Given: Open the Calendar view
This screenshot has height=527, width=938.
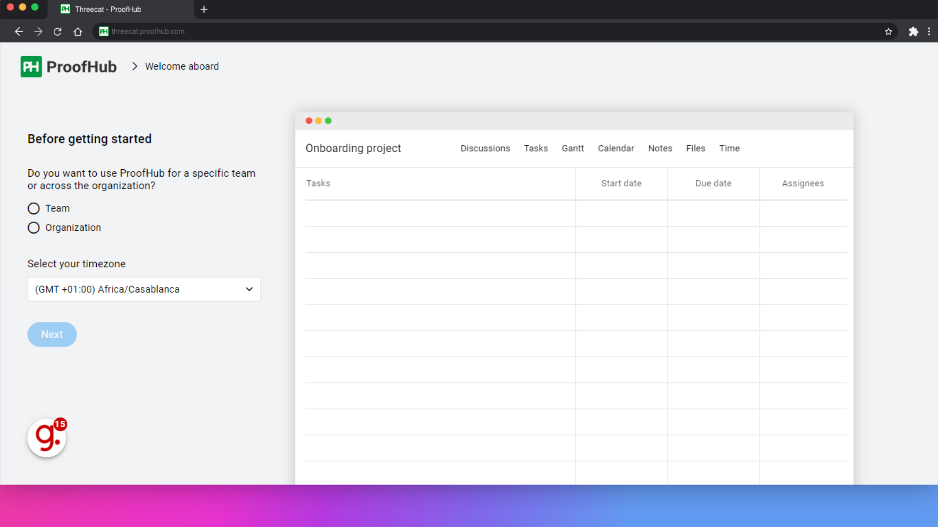Looking at the screenshot, I should tap(616, 148).
